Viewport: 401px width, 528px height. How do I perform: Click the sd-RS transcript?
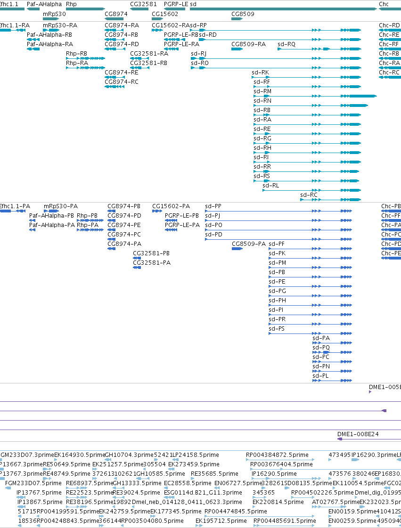pos(306,181)
